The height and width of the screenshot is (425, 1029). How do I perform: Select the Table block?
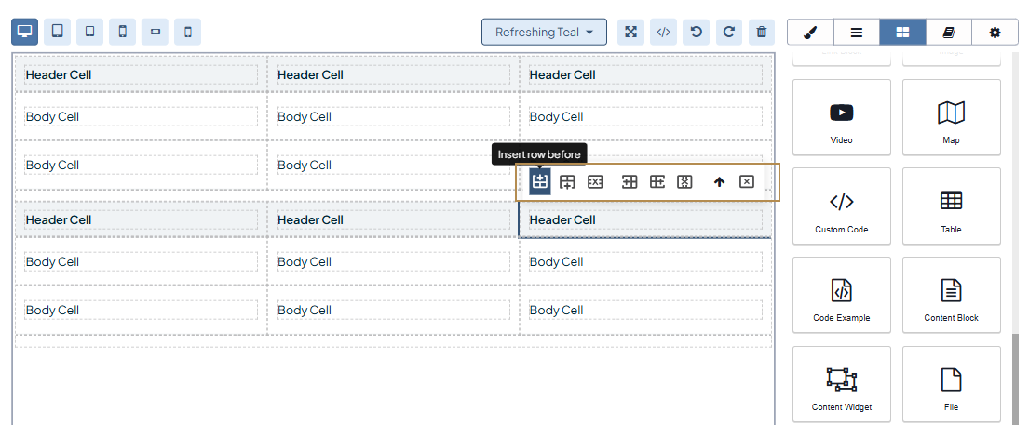[951, 207]
